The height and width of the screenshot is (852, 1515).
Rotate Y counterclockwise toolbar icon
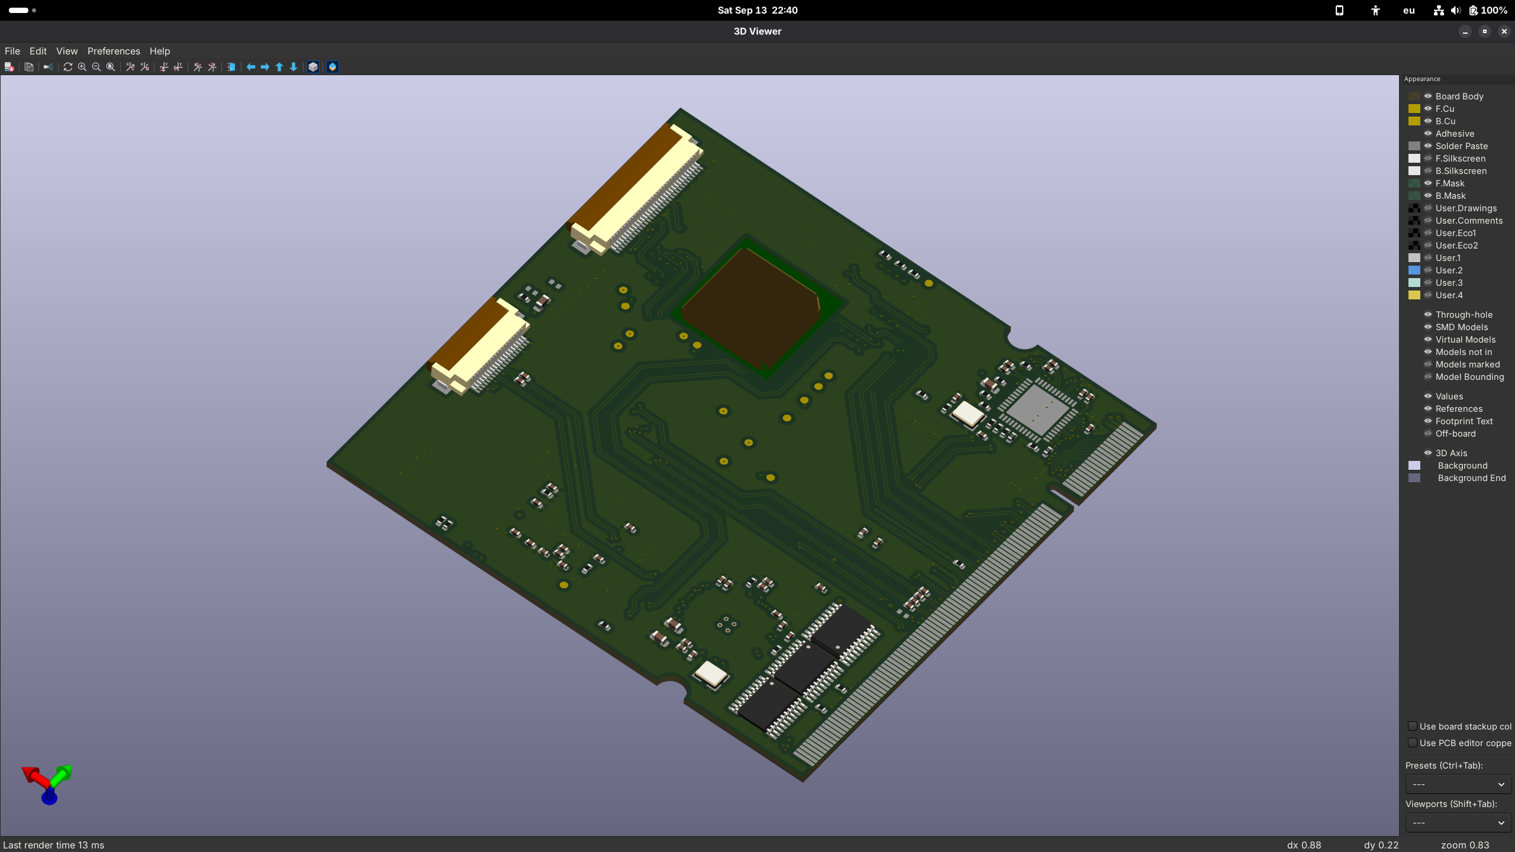178,67
